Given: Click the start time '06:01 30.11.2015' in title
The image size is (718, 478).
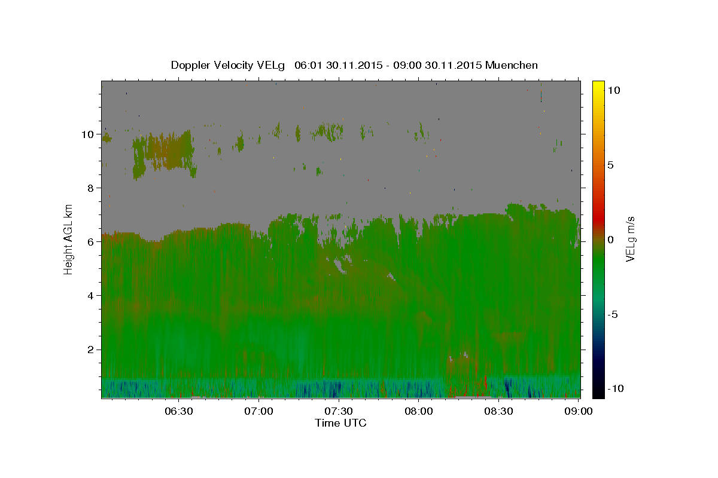Looking at the screenshot, I should click(337, 65).
